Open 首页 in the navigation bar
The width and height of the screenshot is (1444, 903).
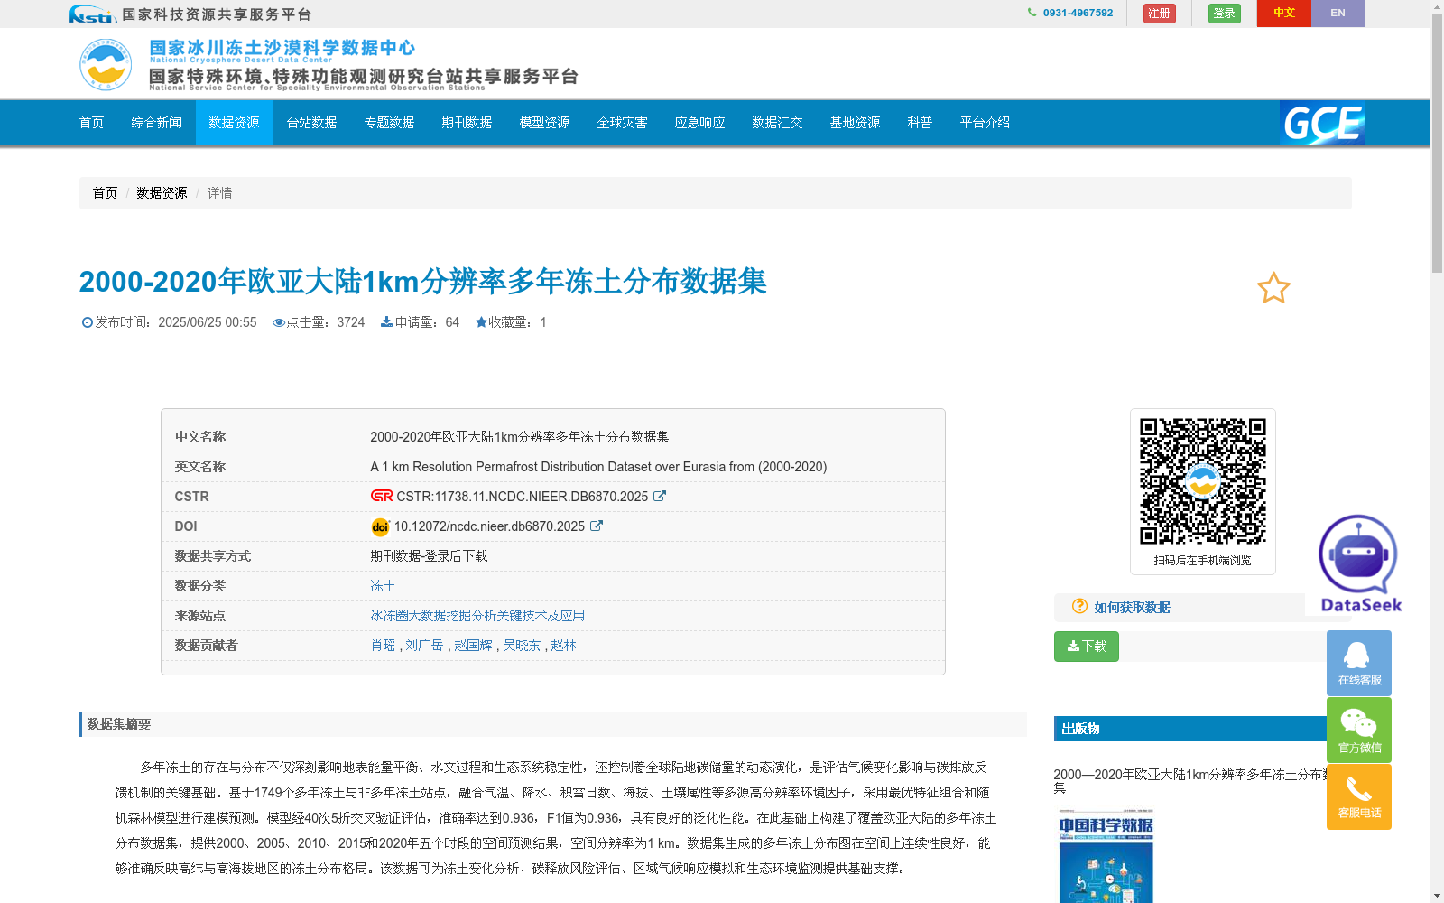pyautogui.click(x=92, y=123)
